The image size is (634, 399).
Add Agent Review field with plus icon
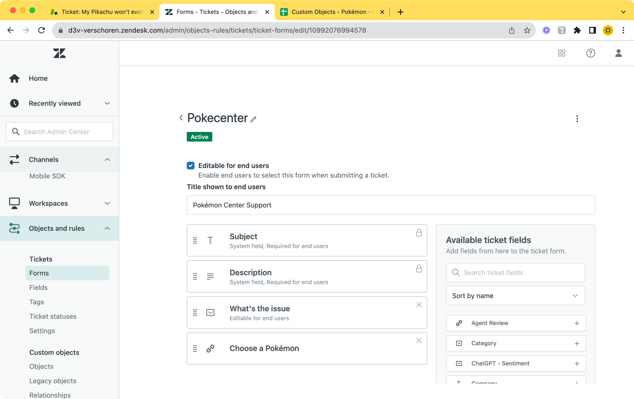tap(577, 323)
